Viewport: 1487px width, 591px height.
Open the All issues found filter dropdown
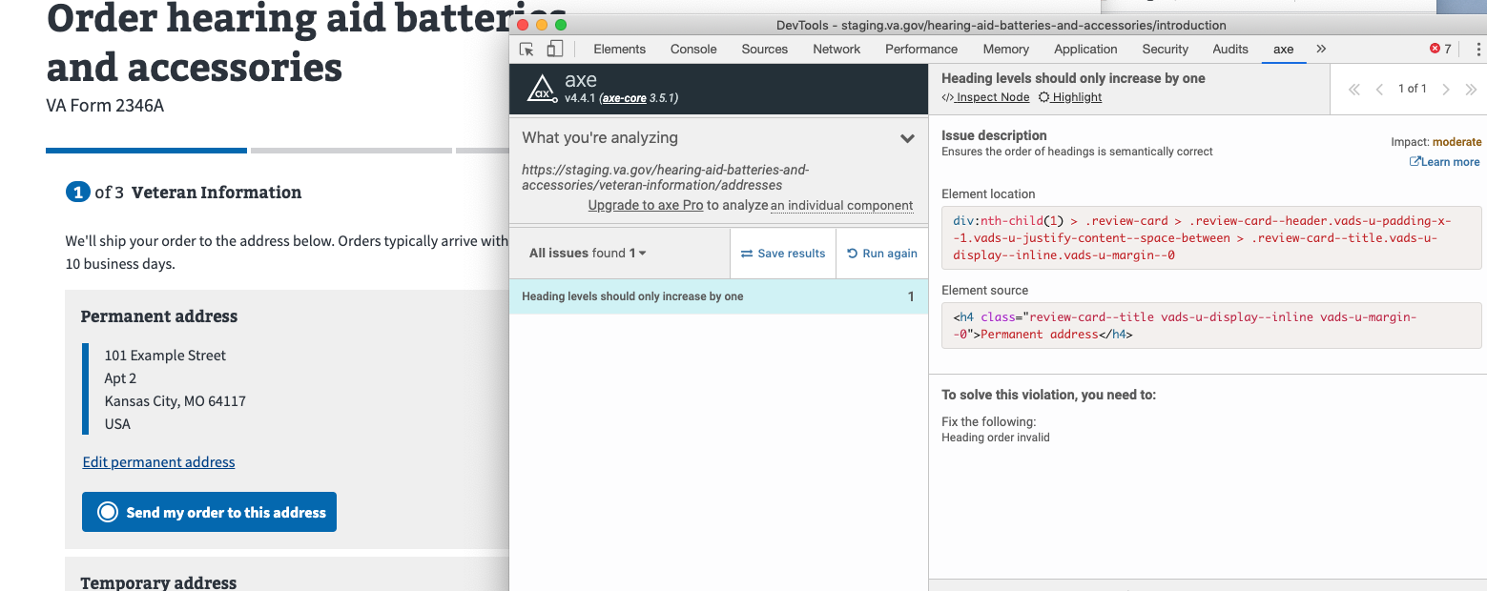tap(588, 254)
